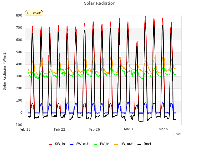Click the 200 y-axis tick label
Image resolution: width=200 pixels, height=150 pixels.
coord(19,88)
